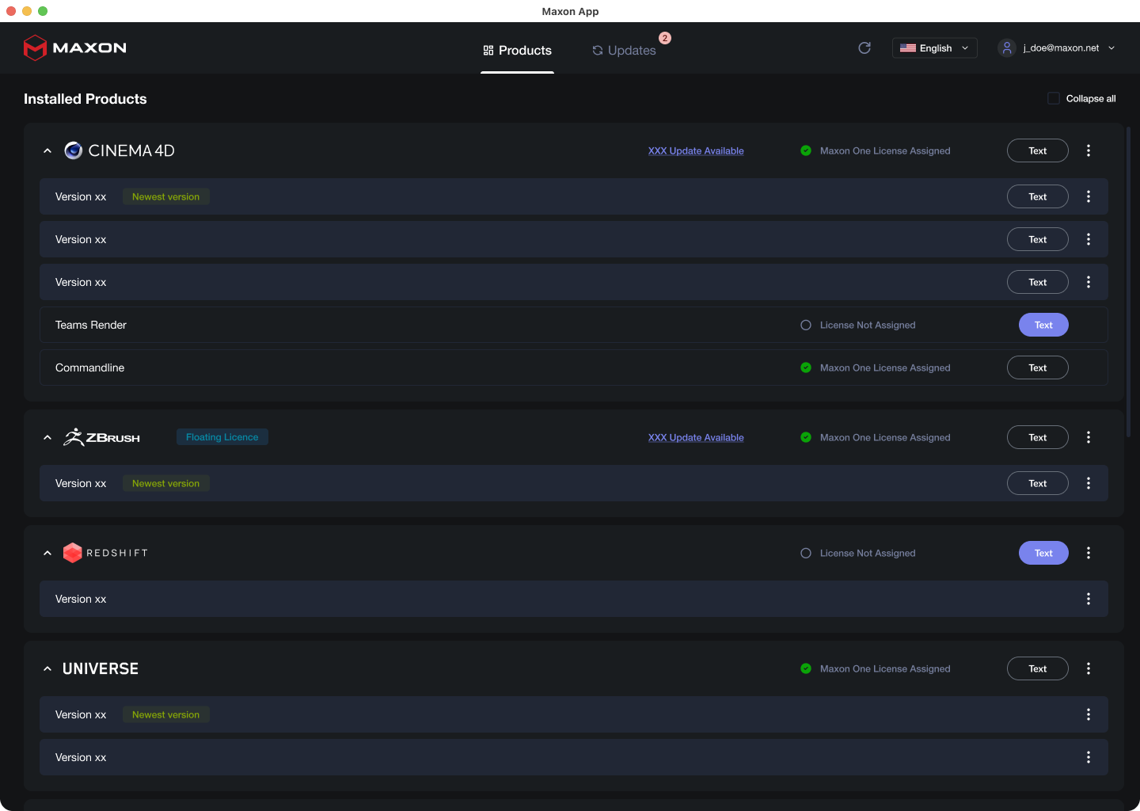Open kebab menu for Cinema 4D newest version
1140x811 pixels.
(x=1089, y=196)
